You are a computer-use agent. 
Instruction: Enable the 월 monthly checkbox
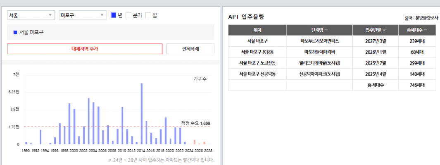click(148, 15)
